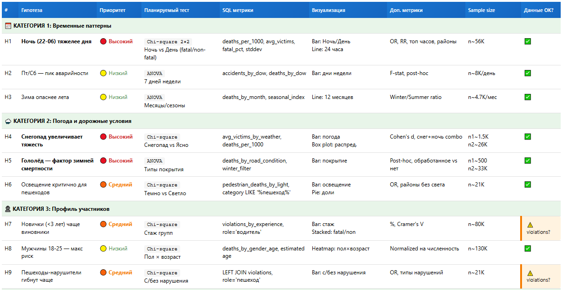Click the Приоритет column header
Image resolution: width=563 pixels, height=290 pixels.
click(112, 10)
